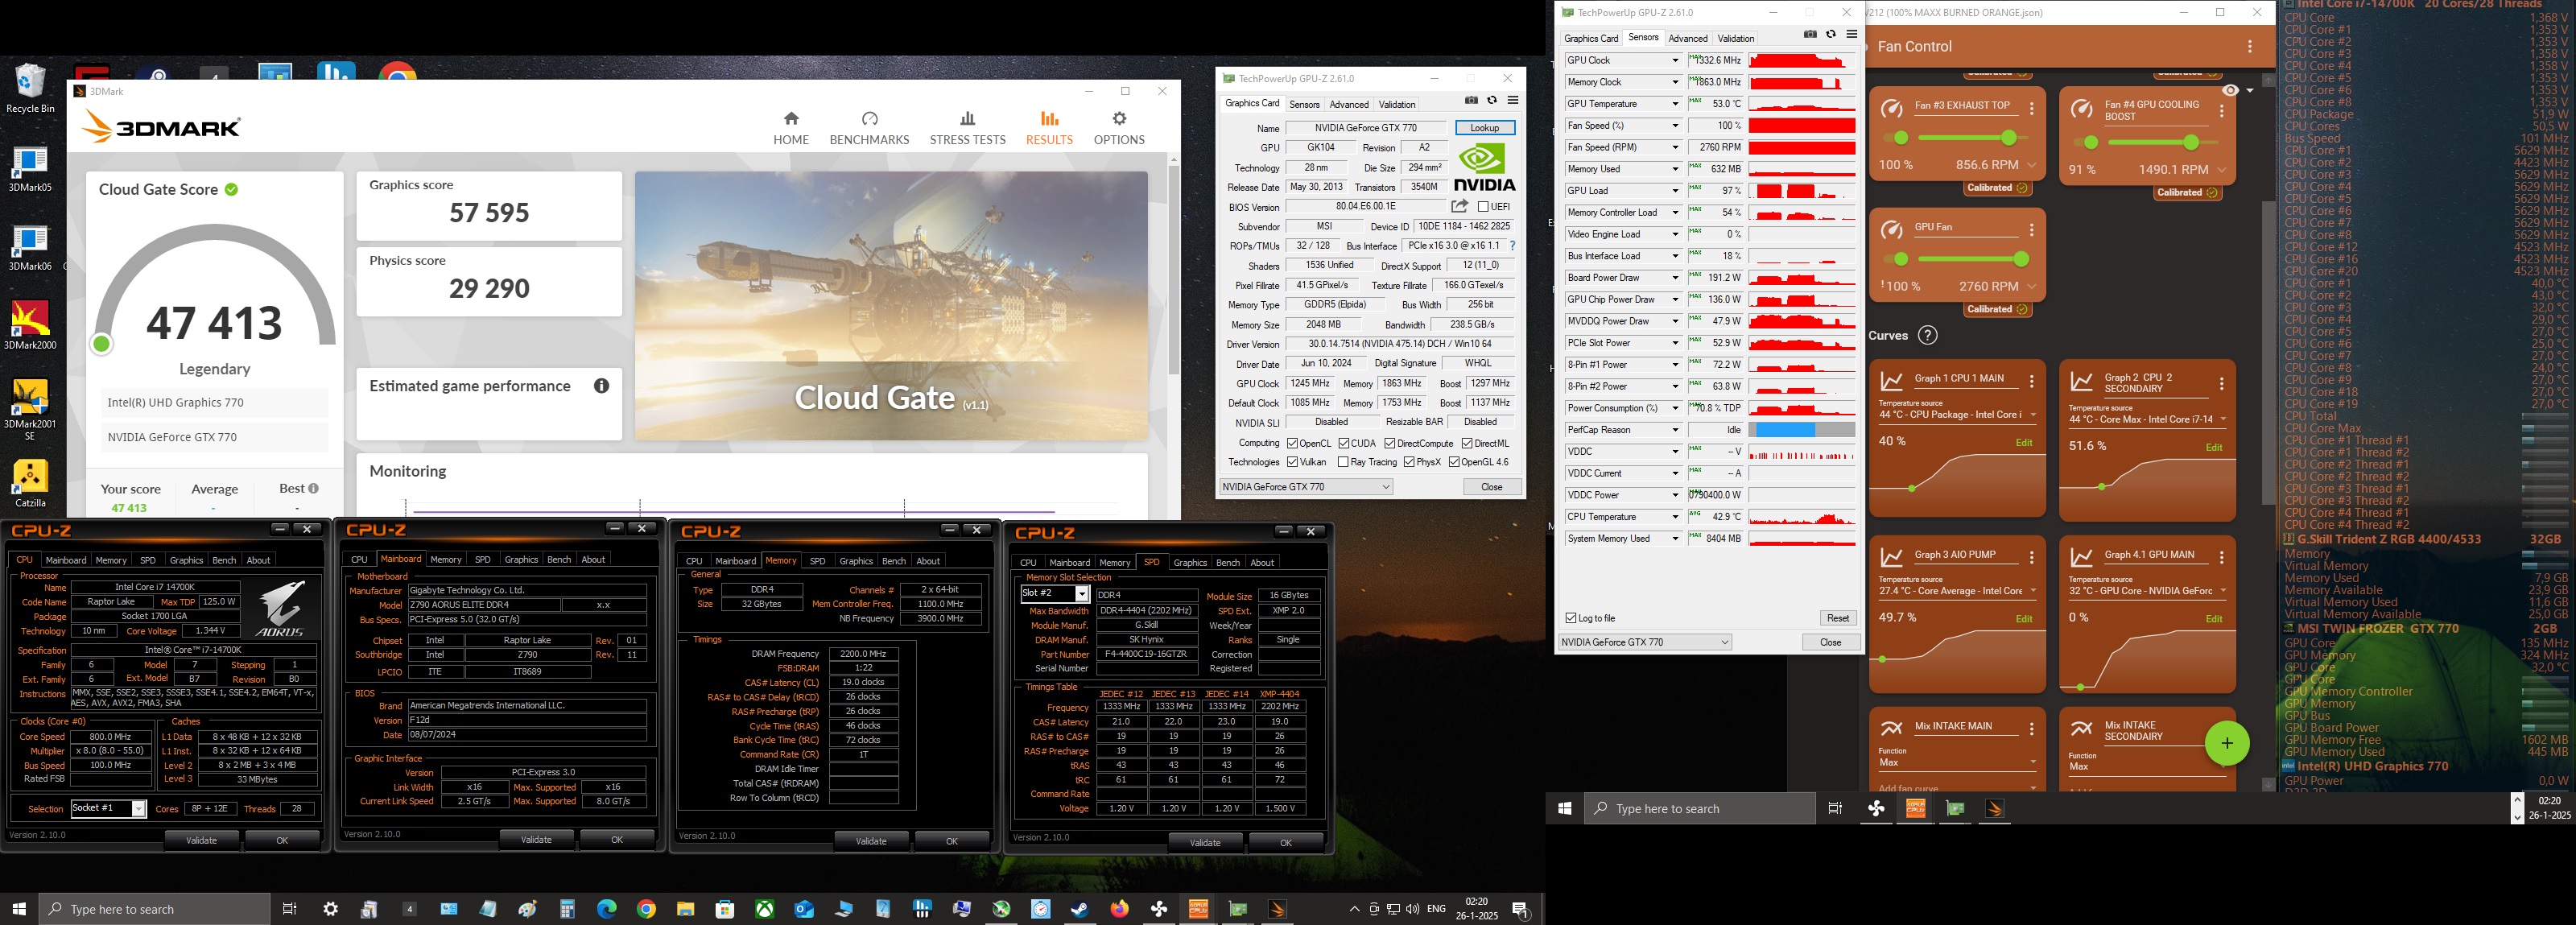Open Estimated game performance info icon
The width and height of the screenshot is (2576, 925).
(x=601, y=386)
